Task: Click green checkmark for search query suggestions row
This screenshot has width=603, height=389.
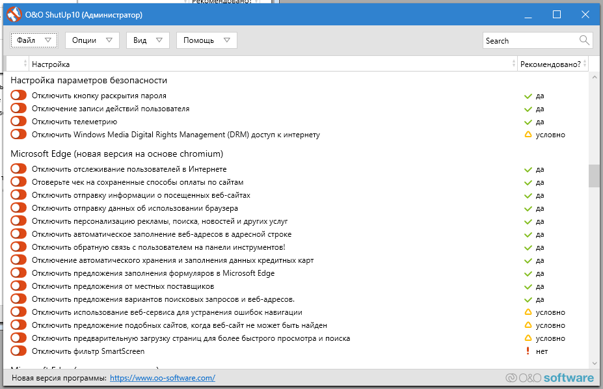Action: click(x=528, y=300)
